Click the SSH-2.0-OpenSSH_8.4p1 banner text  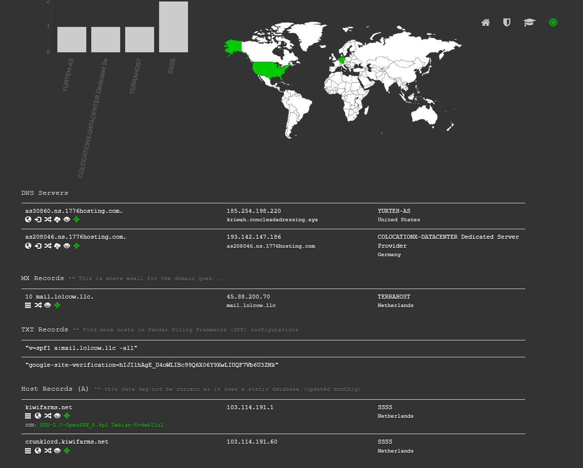102,425
